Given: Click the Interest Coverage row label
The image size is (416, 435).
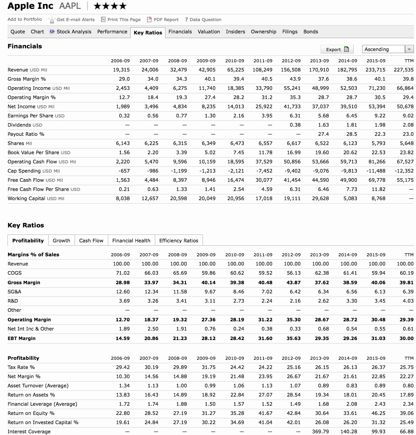Looking at the screenshot, I should click(29, 432).
